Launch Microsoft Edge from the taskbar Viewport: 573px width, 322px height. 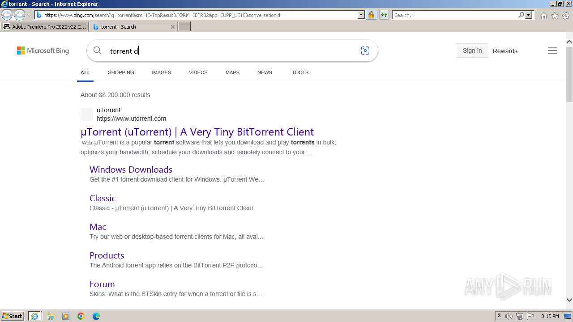pyautogui.click(x=96, y=316)
